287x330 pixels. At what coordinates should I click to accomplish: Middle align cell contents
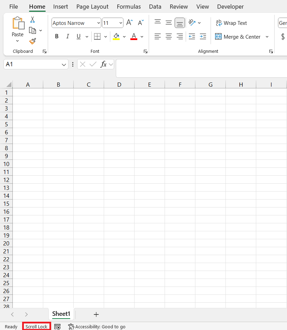click(x=168, y=22)
